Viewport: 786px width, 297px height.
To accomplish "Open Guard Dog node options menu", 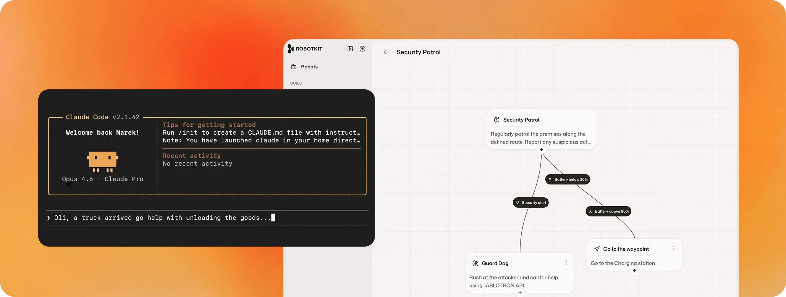I will click(x=566, y=263).
